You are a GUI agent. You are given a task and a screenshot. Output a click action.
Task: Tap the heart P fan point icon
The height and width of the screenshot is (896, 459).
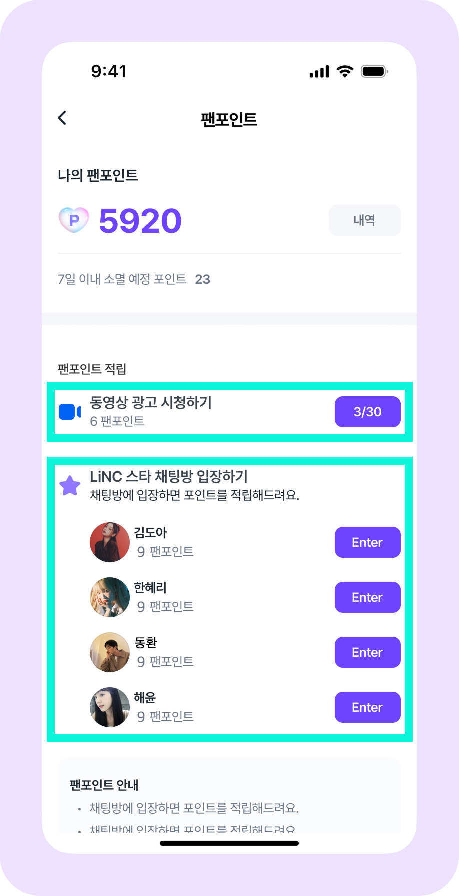pos(74,220)
